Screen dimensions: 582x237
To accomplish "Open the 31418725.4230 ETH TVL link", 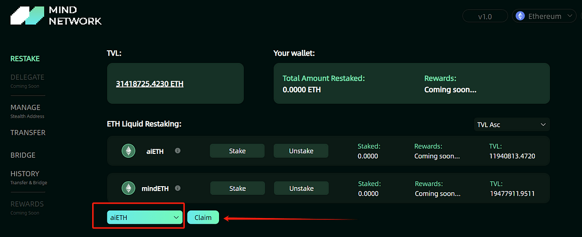I will pos(150,84).
